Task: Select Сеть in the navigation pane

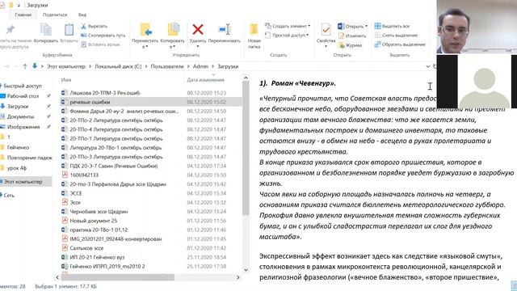Action: pyautogui.click(x=9, y=196)
